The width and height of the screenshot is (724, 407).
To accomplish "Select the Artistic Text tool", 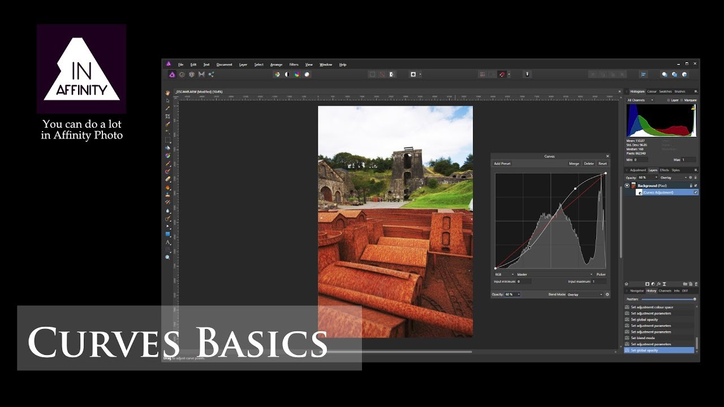I will [x=167, y=242].
